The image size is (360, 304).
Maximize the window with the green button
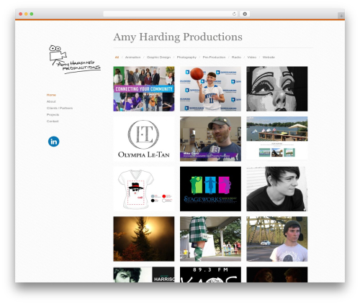(32, 14)
